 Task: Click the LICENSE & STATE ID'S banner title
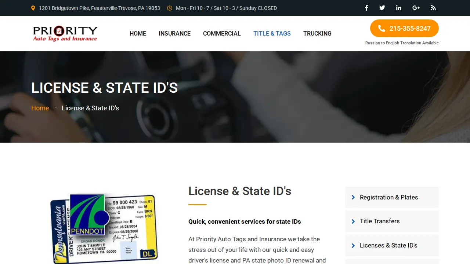(105, 88)
